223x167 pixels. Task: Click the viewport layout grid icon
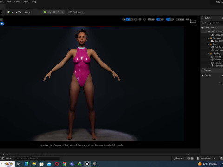coord(188,19)
